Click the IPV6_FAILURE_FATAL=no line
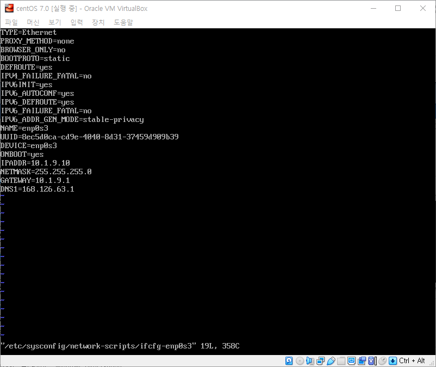 [x=46, y=111]
